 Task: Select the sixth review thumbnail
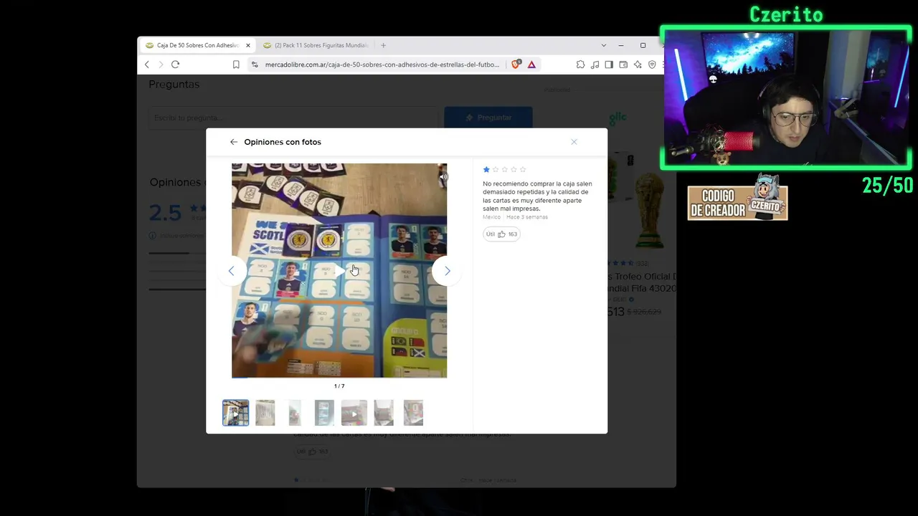[384, 413]
